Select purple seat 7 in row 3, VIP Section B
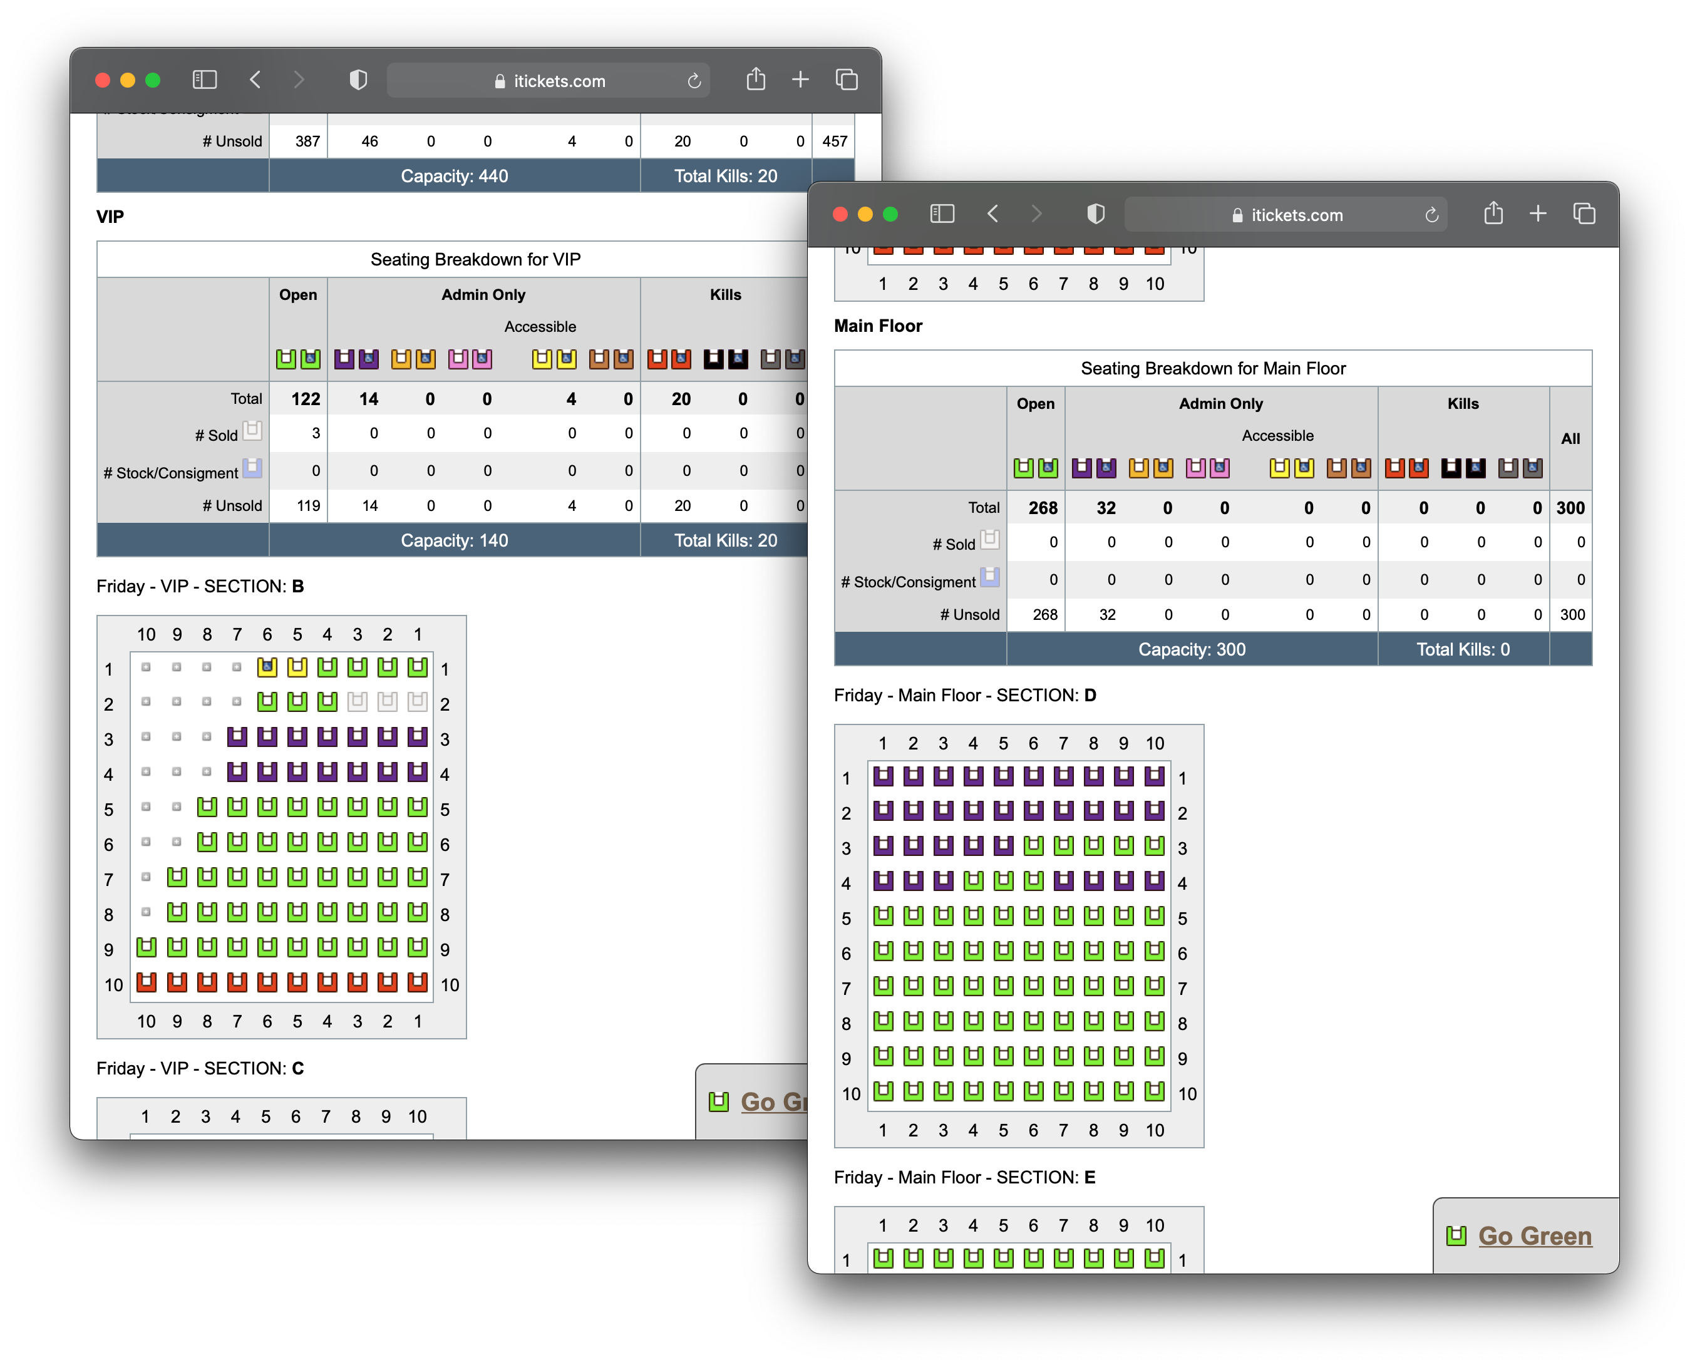Image resolution: width=1685 pixels, height=1360 pixels. point(237,737)
